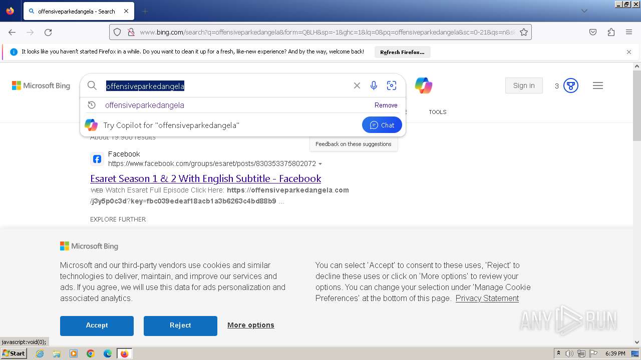Viewport: 641px width, 360px height.
Task: Click the Firefox logo icon in the tab bar
Action: tap(10, 11)
